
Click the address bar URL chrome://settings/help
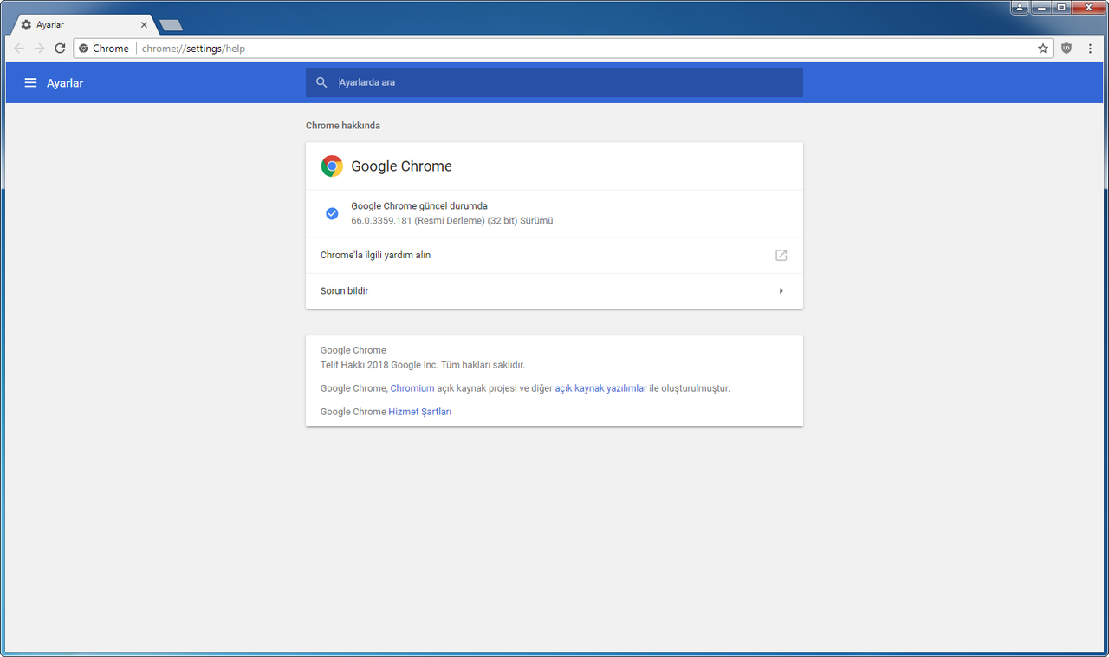click(x=193, y=49)
